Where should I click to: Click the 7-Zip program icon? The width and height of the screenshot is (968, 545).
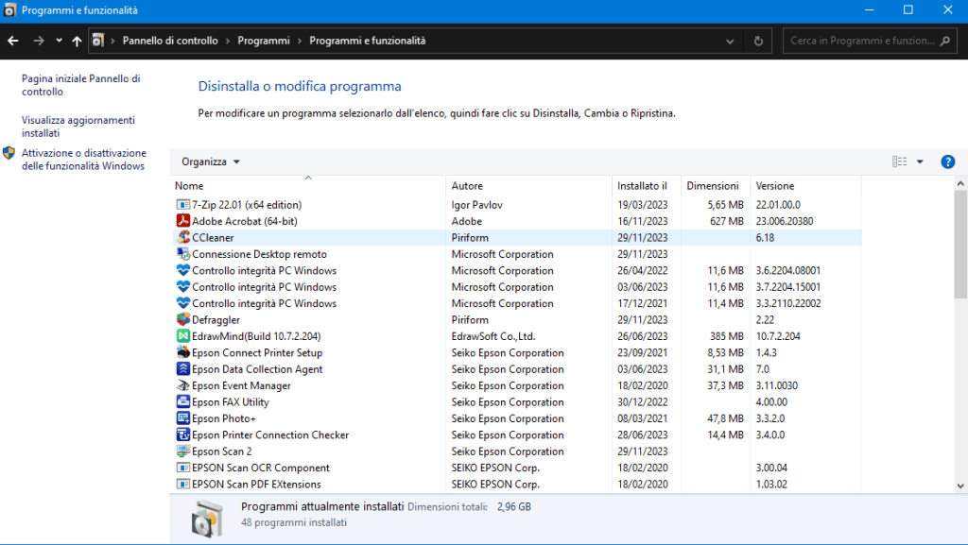pyautogui.click(x=183, y=205)
